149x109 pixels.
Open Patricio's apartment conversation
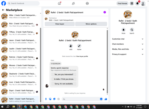pos(20,58)
